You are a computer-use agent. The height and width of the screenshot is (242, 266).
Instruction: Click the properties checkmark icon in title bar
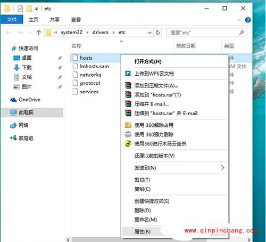pyautogui.click(x=20, y=9)
